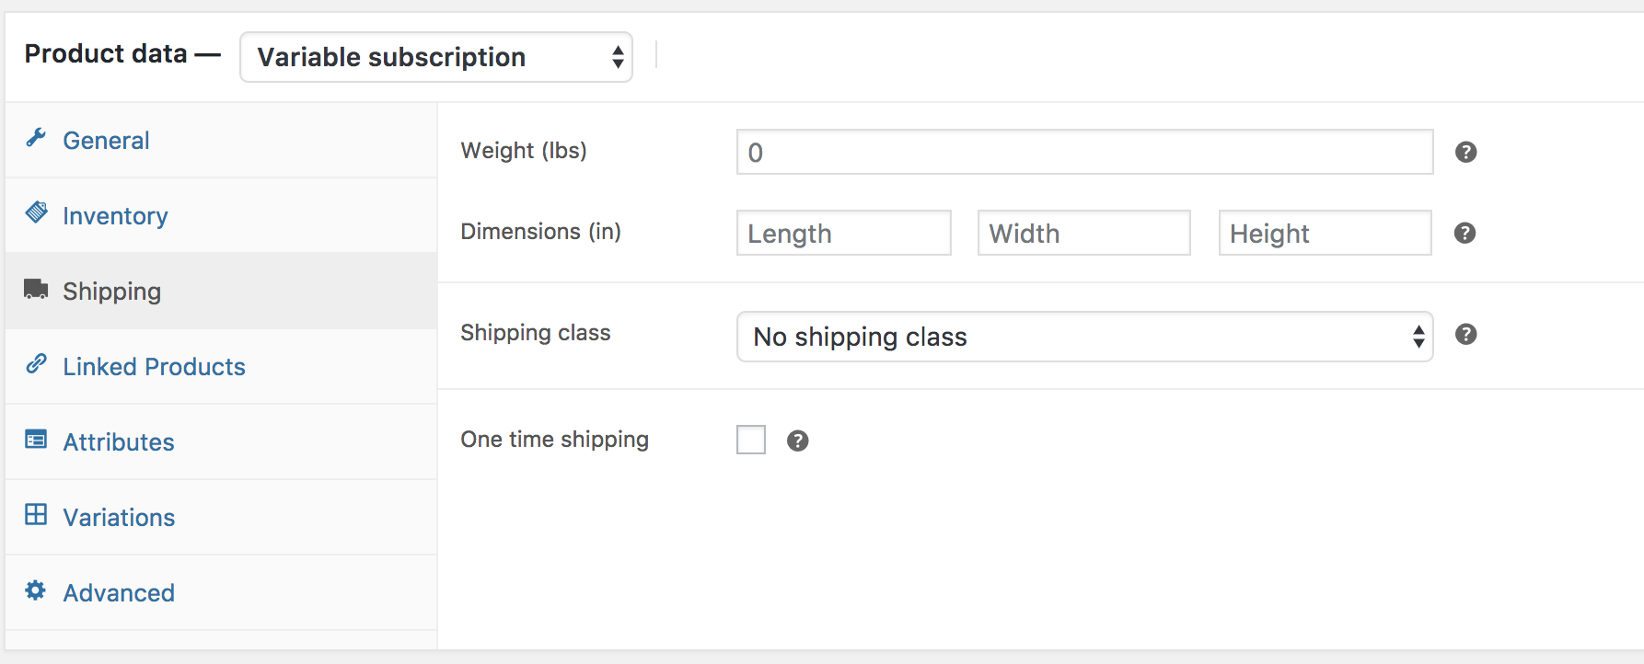
Task: Switch to the Inventory tab
Action: [x=114, y=215]
